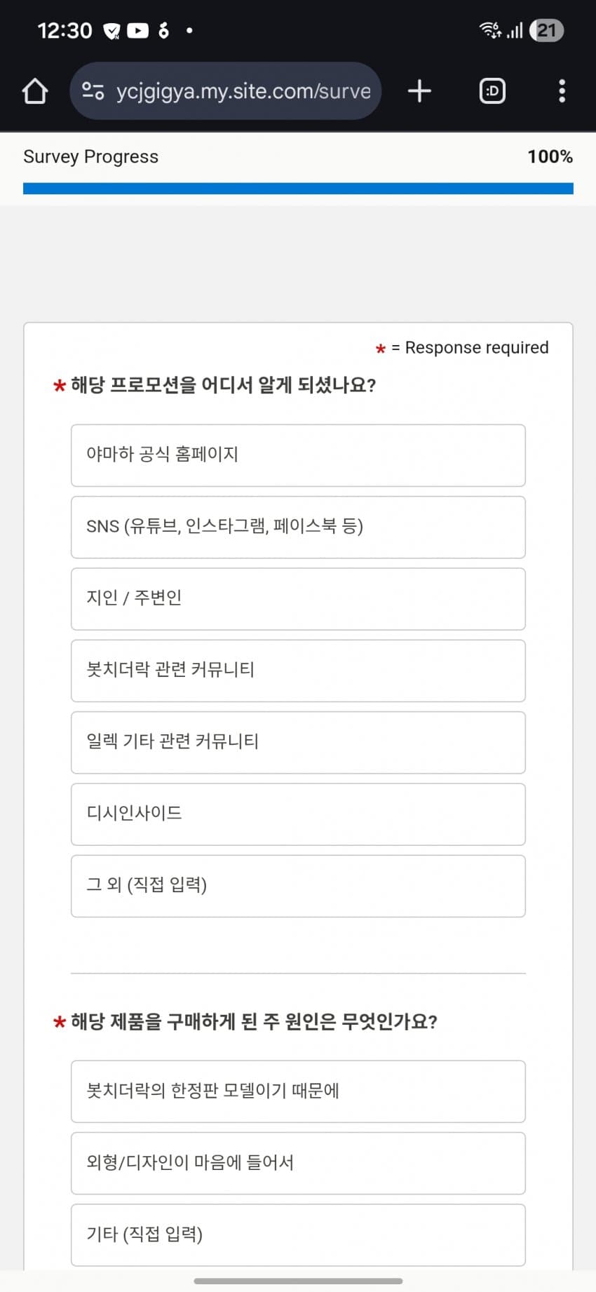
Task: Choose the 봇치더락 관련 커뮤니티 answer
Action: tap(298, 671)
